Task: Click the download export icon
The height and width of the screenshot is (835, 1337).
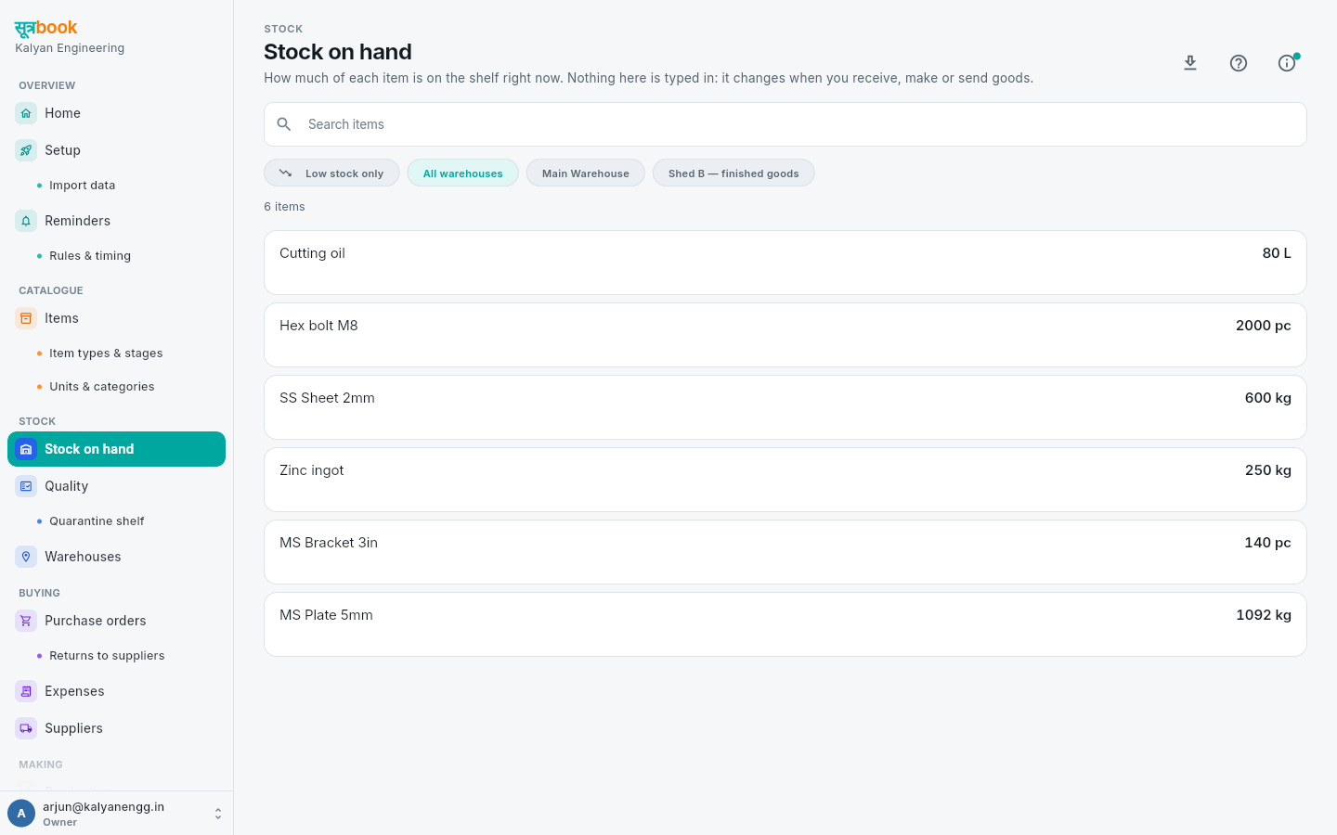Action: [1190, 63]
